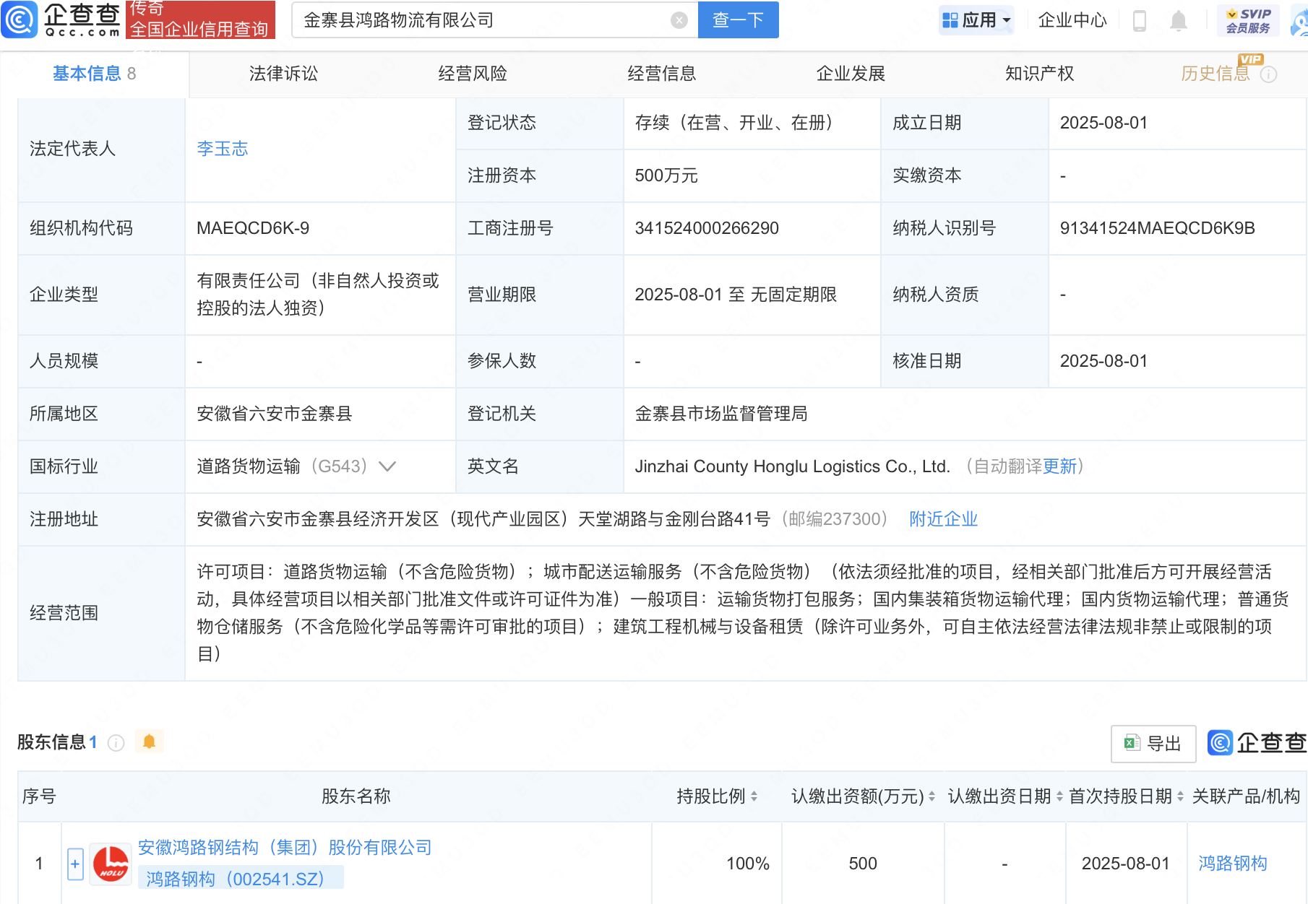Expand shareholder row with the plus button
Viewport: 1308px width, 904px height.
[75, 864]
